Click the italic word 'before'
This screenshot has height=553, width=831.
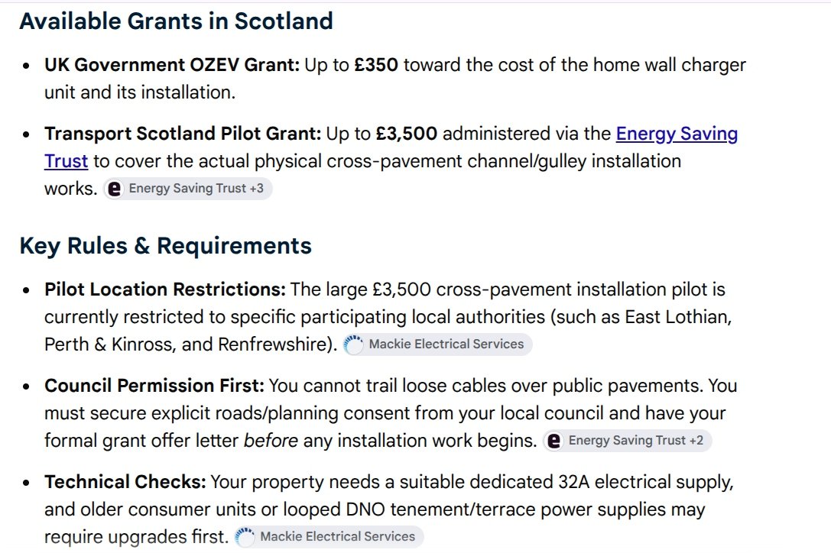271,441
